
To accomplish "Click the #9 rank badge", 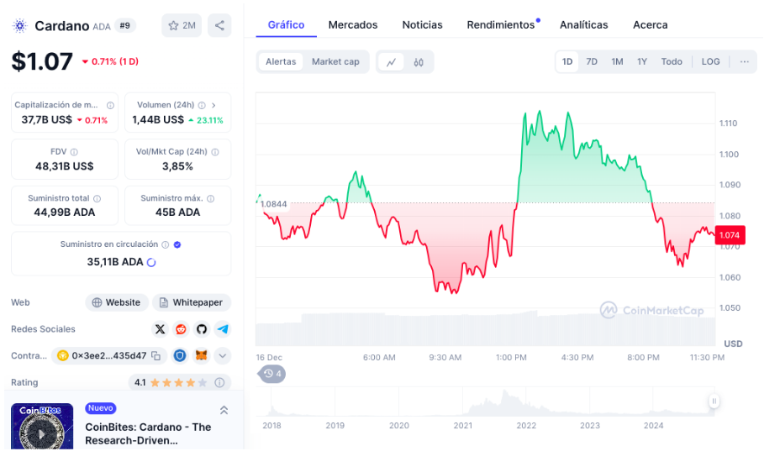I will (x=125, y=25).
